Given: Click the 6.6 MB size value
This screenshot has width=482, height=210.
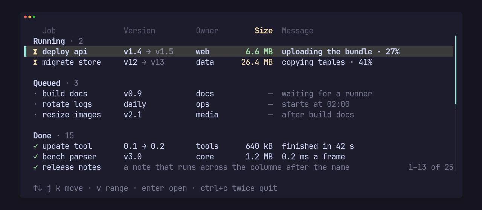Looking at the screenshot, I should point(259,52).
